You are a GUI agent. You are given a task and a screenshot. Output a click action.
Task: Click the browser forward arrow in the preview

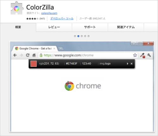coord(21,55)
